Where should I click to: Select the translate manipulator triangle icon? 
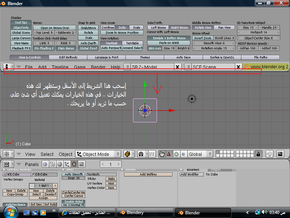(x=169, y=154)
